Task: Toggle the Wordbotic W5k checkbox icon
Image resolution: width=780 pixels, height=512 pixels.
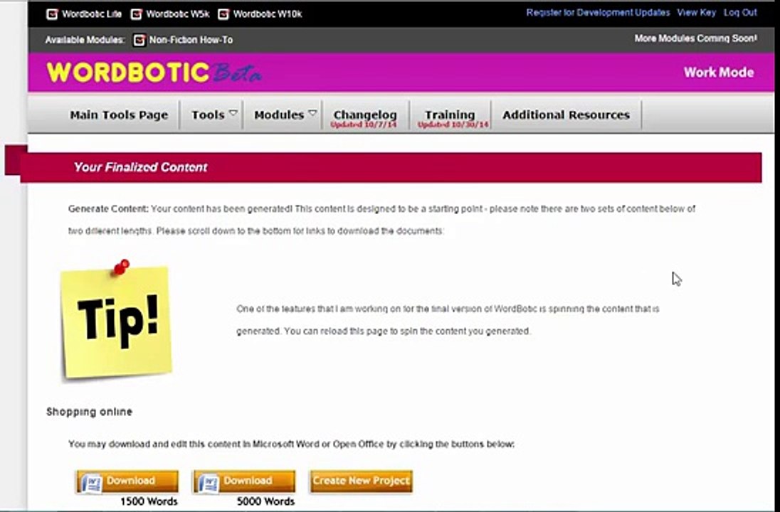Action: pos(137,14)
